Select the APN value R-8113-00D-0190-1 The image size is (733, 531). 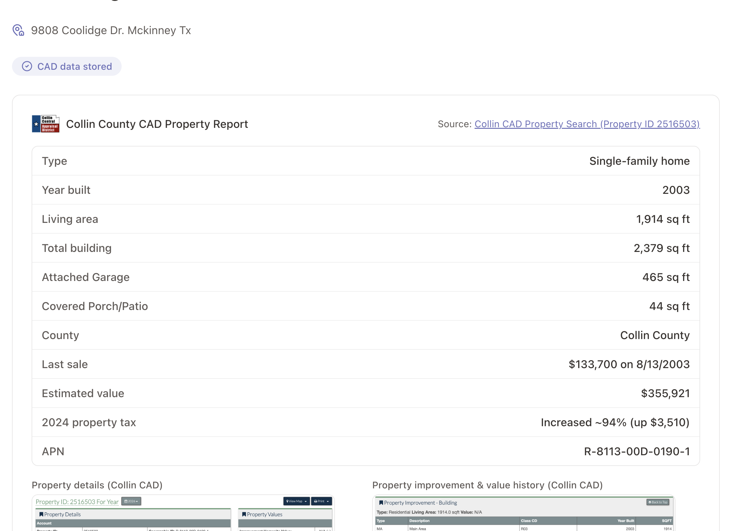point(636,451)
